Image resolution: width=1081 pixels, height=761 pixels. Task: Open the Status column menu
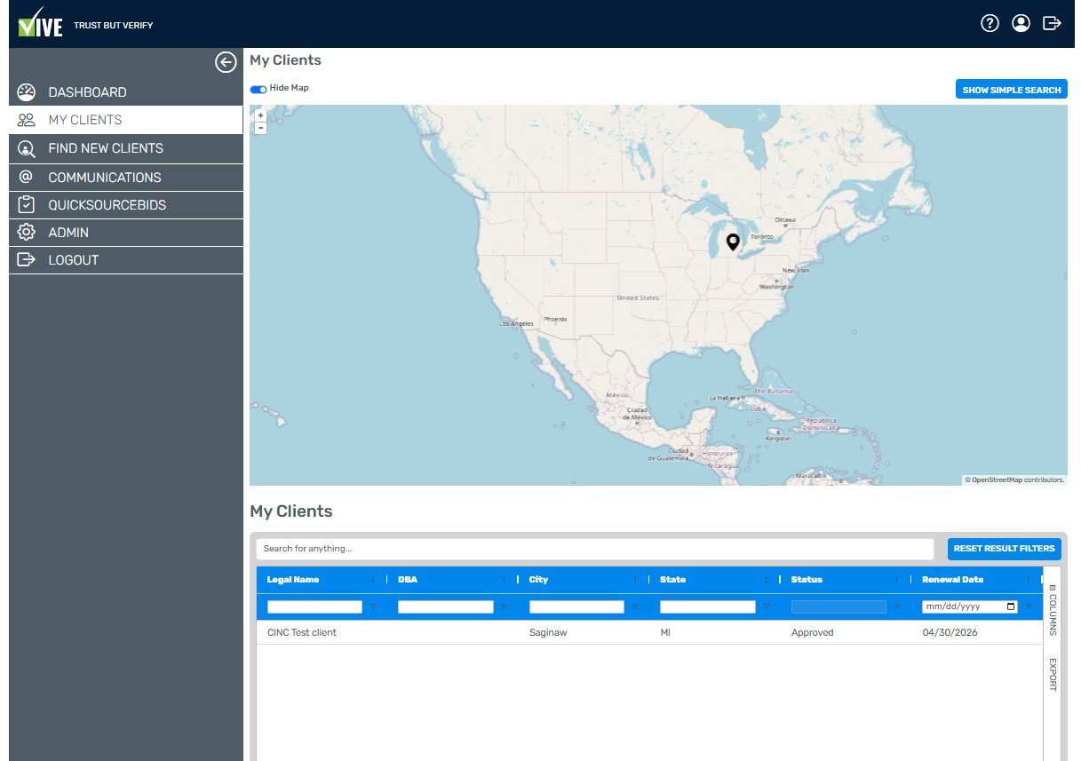(897, 580)
